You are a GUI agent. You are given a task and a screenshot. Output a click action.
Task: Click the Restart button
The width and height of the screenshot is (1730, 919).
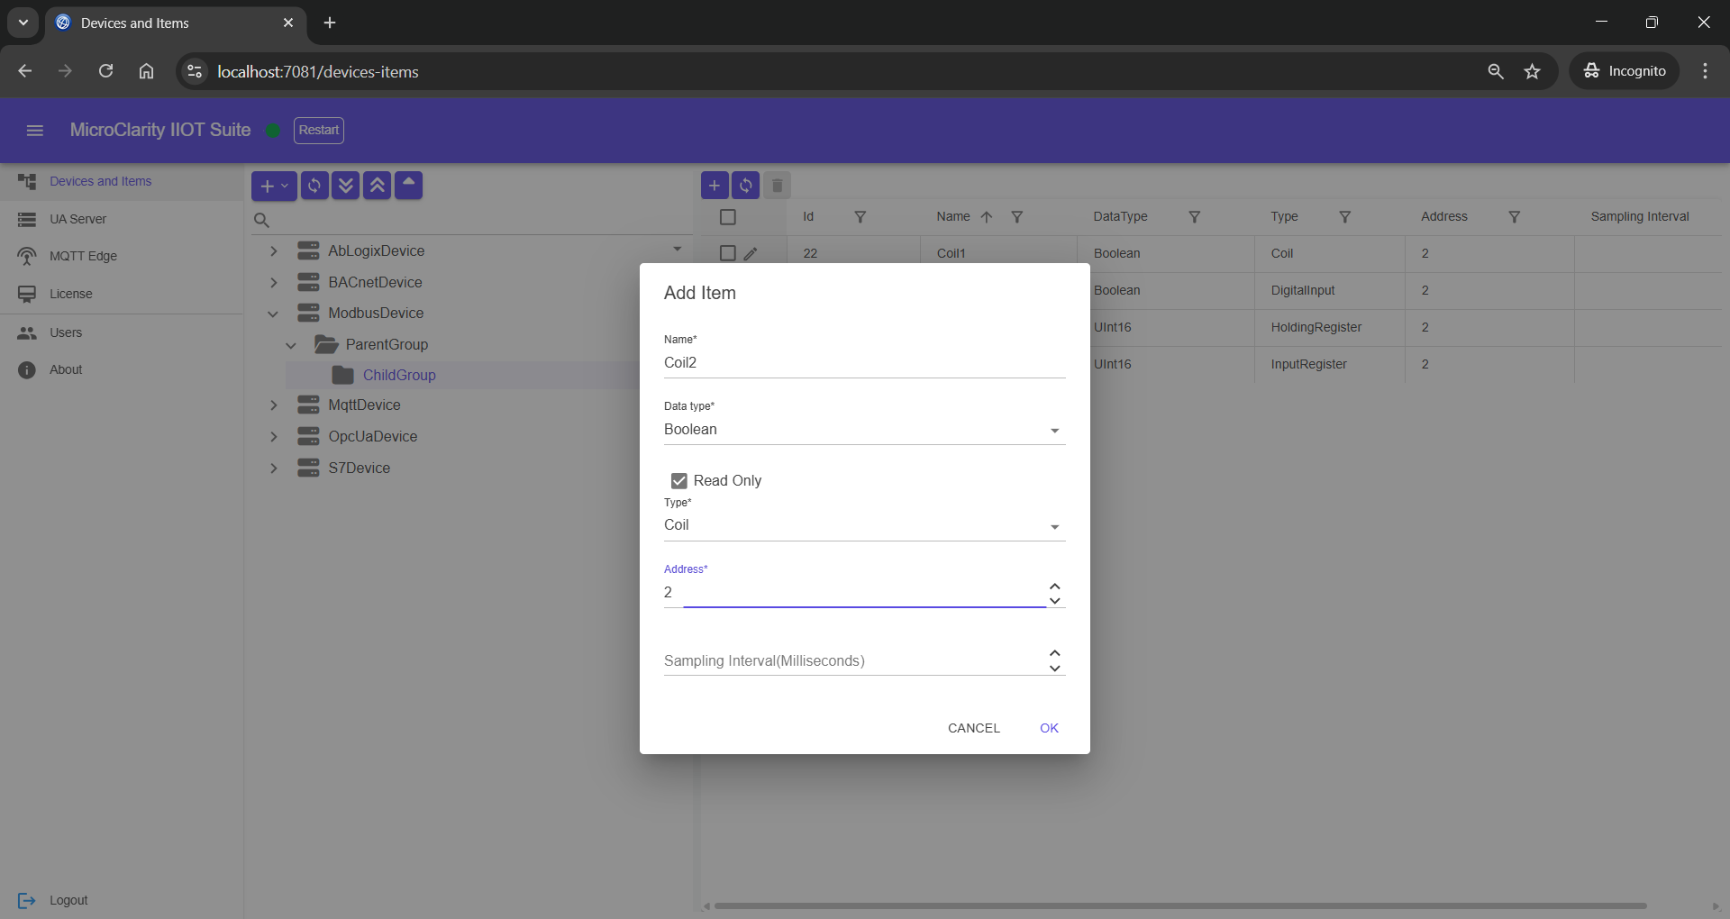pyautogui.click(x=319, y=131)
